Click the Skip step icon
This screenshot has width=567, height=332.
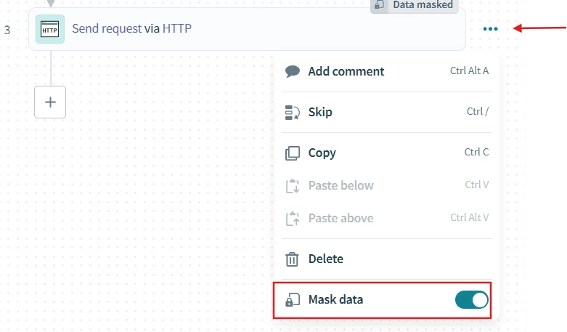293,112
